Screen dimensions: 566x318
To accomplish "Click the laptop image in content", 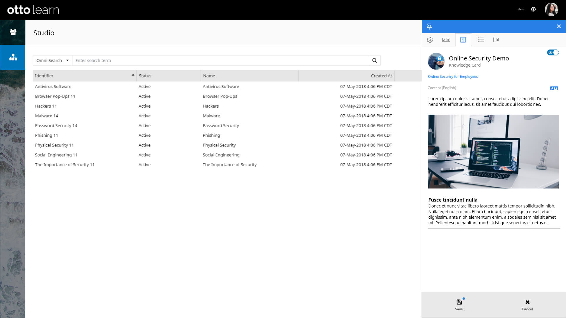I will click(493, 151).
